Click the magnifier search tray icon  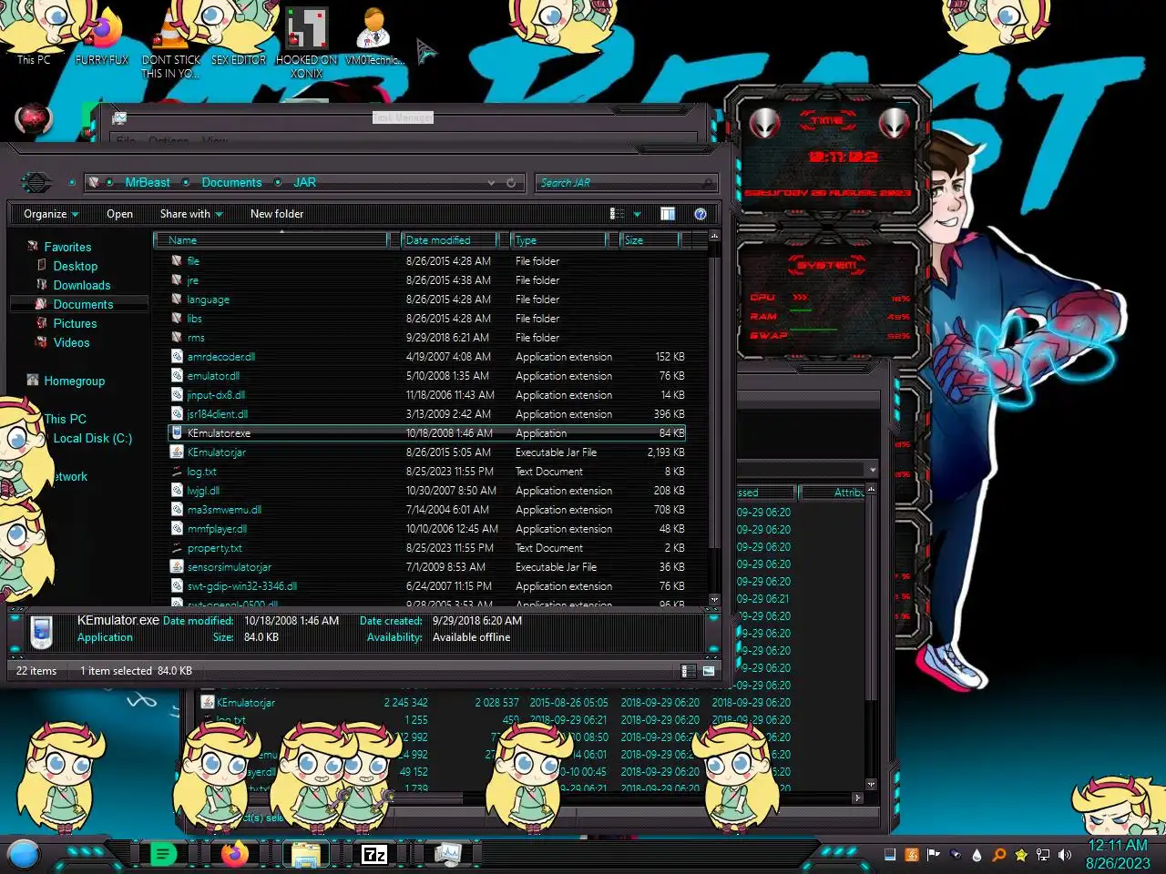(999, 855)
